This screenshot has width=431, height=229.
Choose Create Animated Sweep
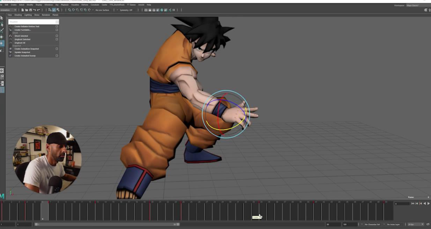click(x=25, y=55)
